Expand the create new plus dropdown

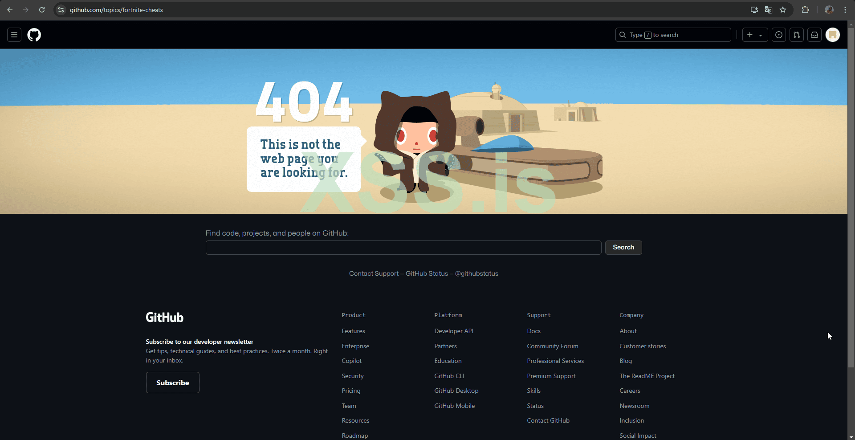click(755, 35)
